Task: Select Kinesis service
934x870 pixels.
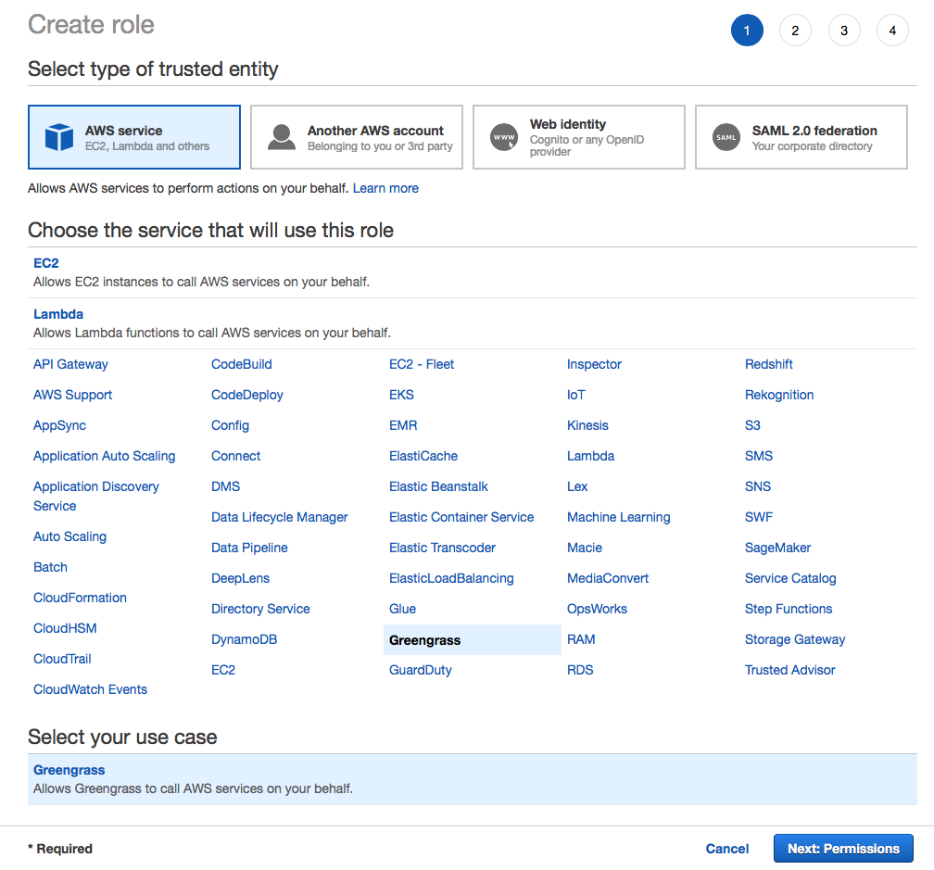Action: 587,425
